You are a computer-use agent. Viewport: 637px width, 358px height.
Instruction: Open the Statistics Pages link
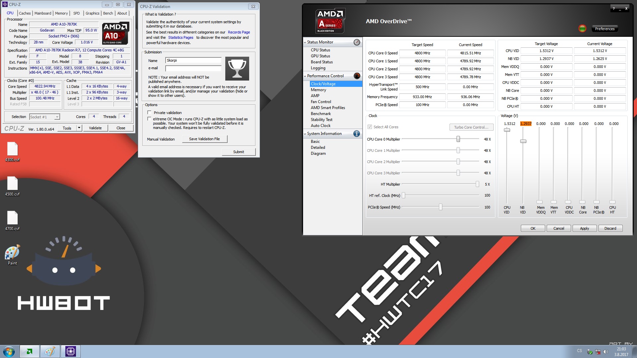click(180, 37)
